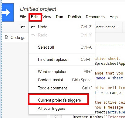125x118 pixels.
Task: Click the blue arrow Apps Script logo
Action: pos(8,12)
